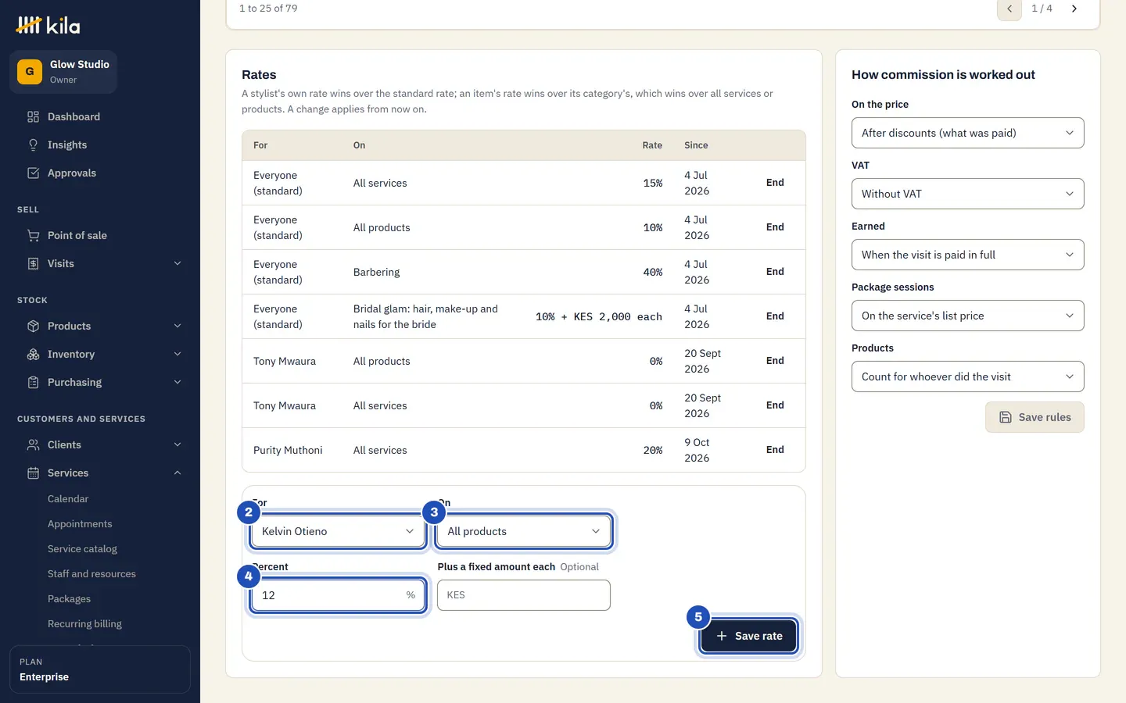Image resolution: width=1126 pixels, height=703 pixels.
Task: Open the Kelvin Otieno stylist dropdown
Action: [x=338, y=531]
